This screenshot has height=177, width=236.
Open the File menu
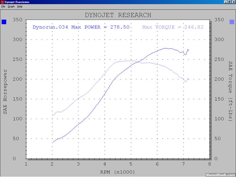pos(3,6)
